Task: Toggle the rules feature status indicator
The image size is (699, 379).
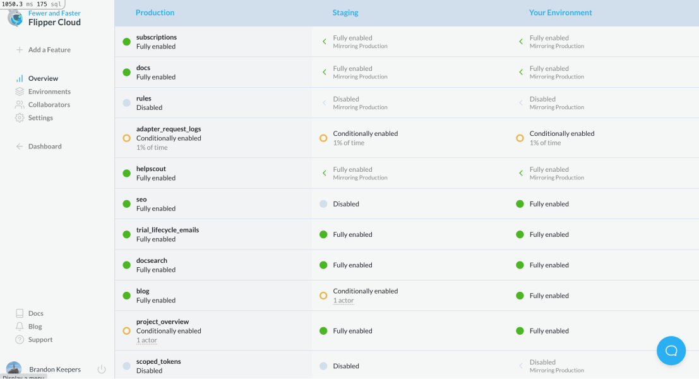Action: coord(126,102)
